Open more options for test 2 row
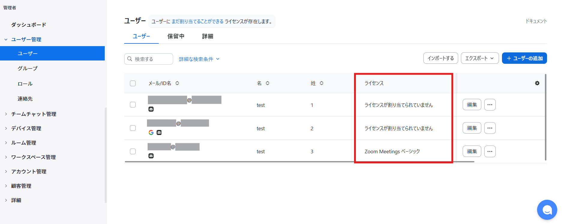The height and width of the screenshot is (224, 562). pos(490,128)
